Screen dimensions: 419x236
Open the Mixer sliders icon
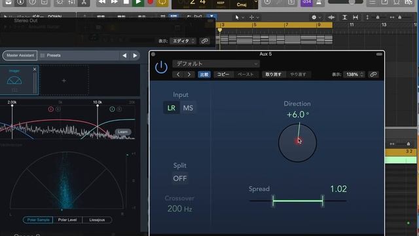[x=71, y=3]
